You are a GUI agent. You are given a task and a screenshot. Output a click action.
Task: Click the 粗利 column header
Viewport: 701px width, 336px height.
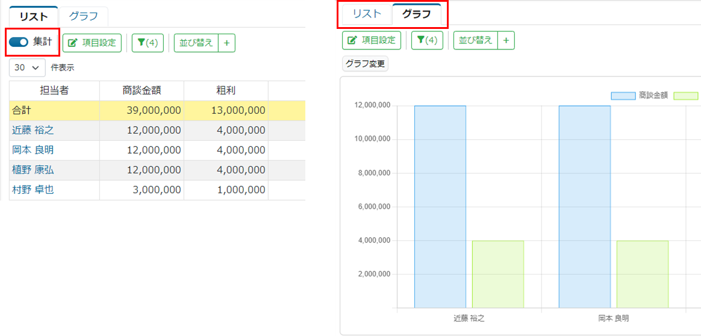(x=226, y=91)
